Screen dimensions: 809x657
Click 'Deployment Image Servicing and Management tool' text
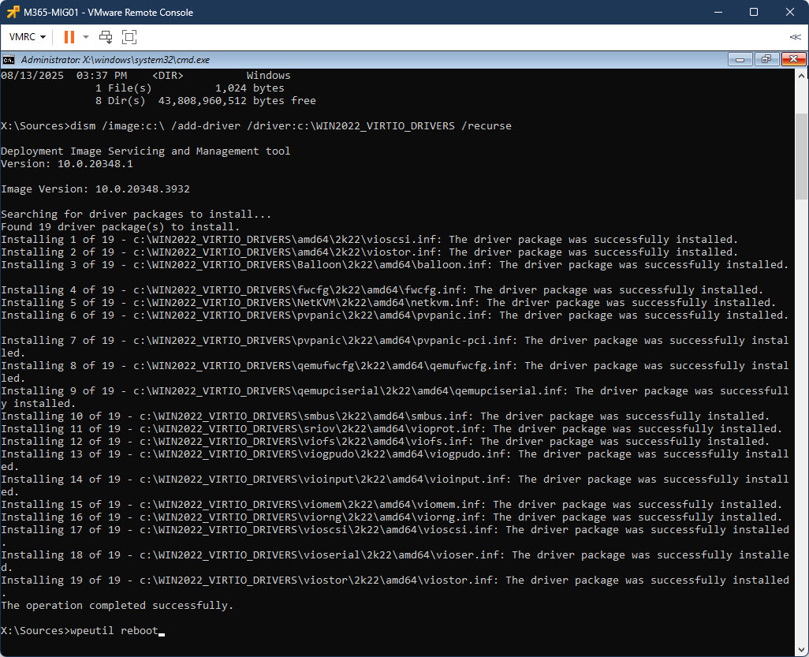click(146, 151)
